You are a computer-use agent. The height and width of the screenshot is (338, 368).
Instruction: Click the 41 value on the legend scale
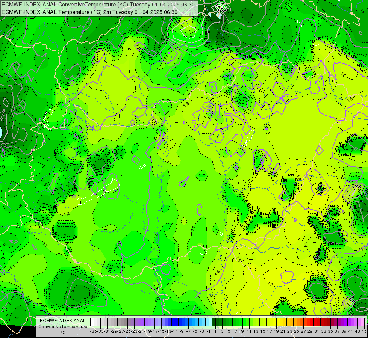pos(351,332)
